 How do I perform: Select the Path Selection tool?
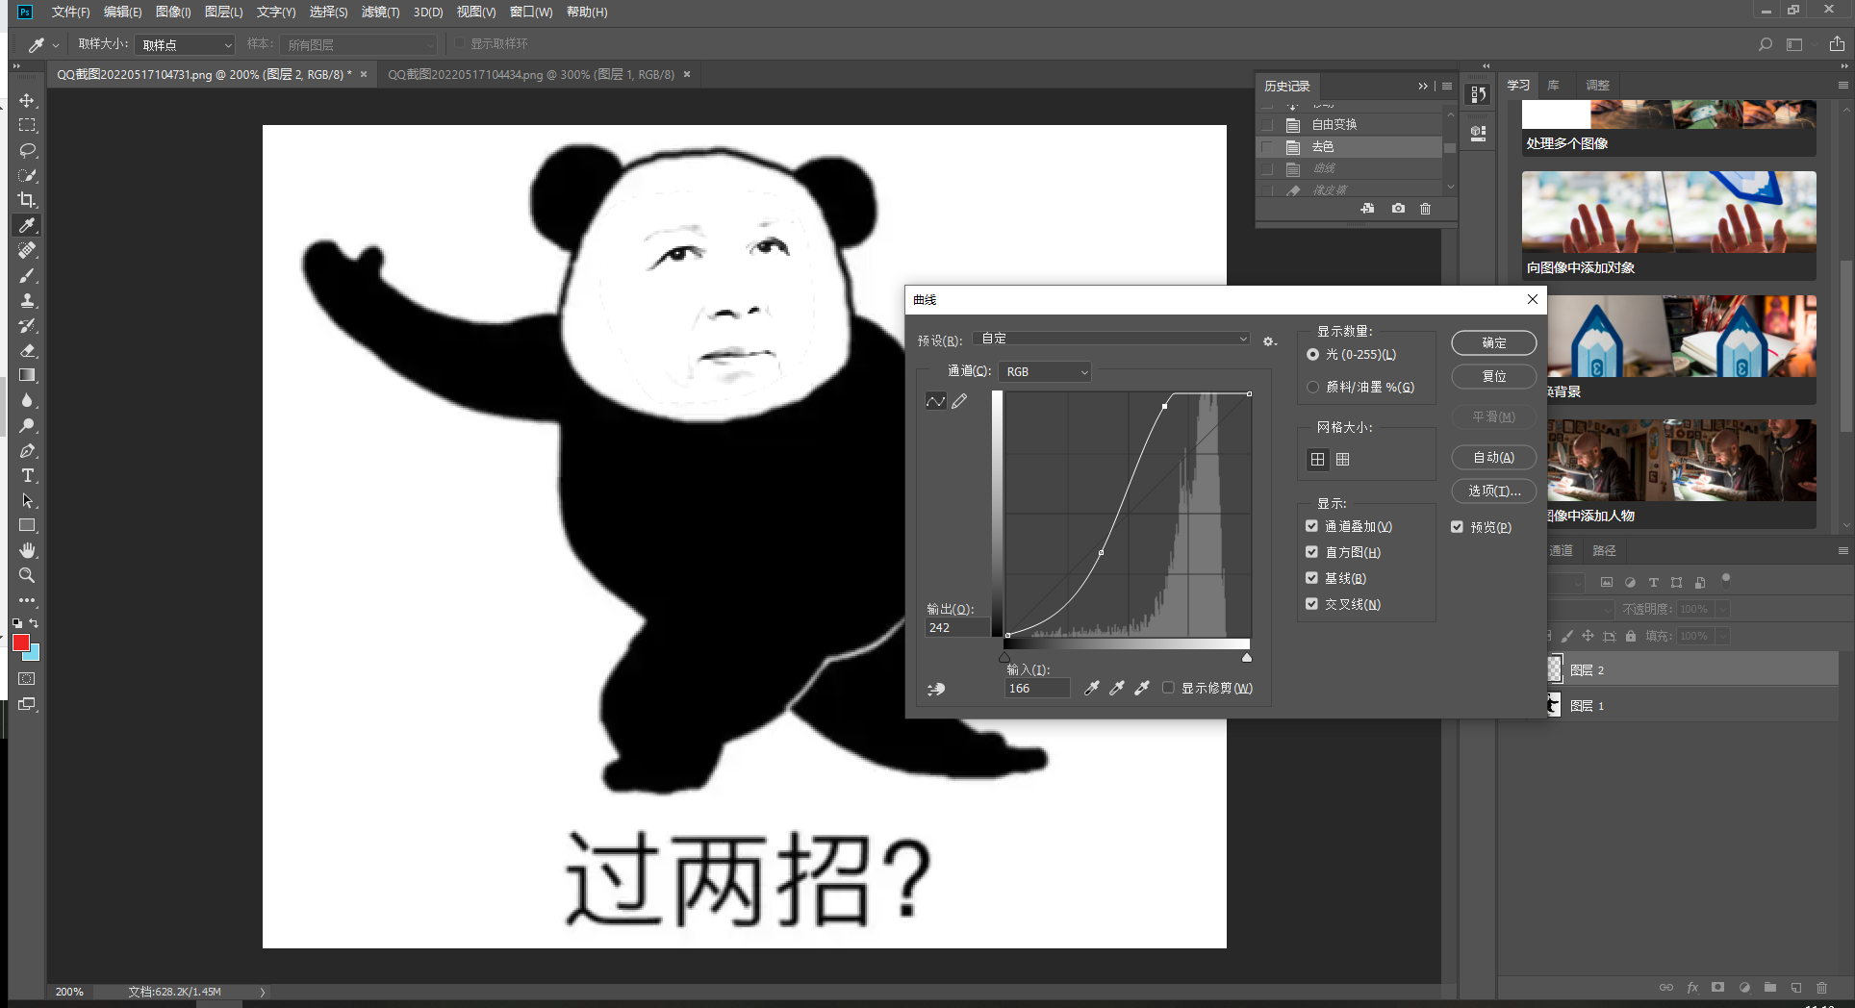tap(27, 500)
